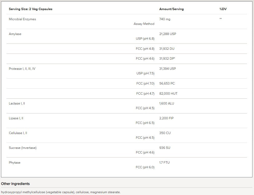Select the Cellulase I, II label
254x195 pixels.
click(x=18, y=133)
